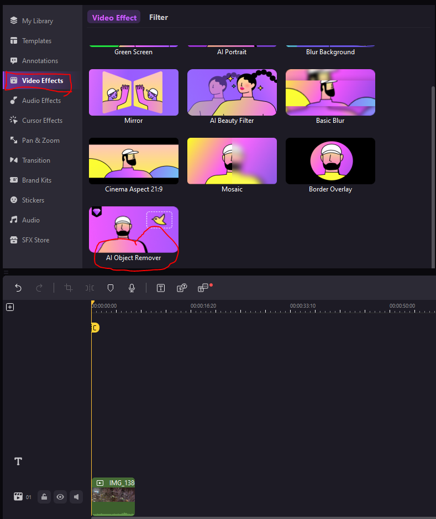This screenshot has width=436, height=519.
Task: Click the Undo arrow icon
Action: 18,288
